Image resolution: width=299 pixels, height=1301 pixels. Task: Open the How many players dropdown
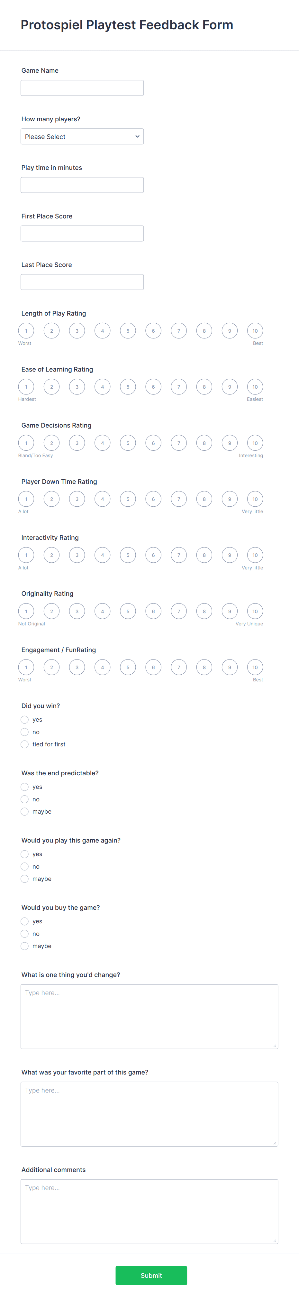(x=82, y=136)
